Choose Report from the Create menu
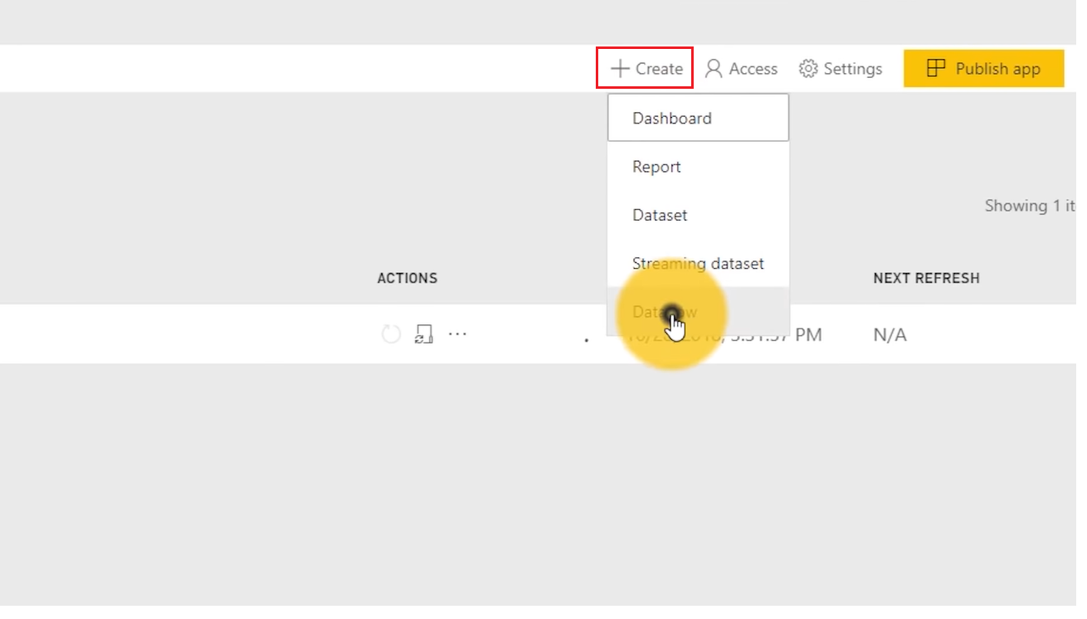This screenshot has width=1087, height=619. click(698, 167)
